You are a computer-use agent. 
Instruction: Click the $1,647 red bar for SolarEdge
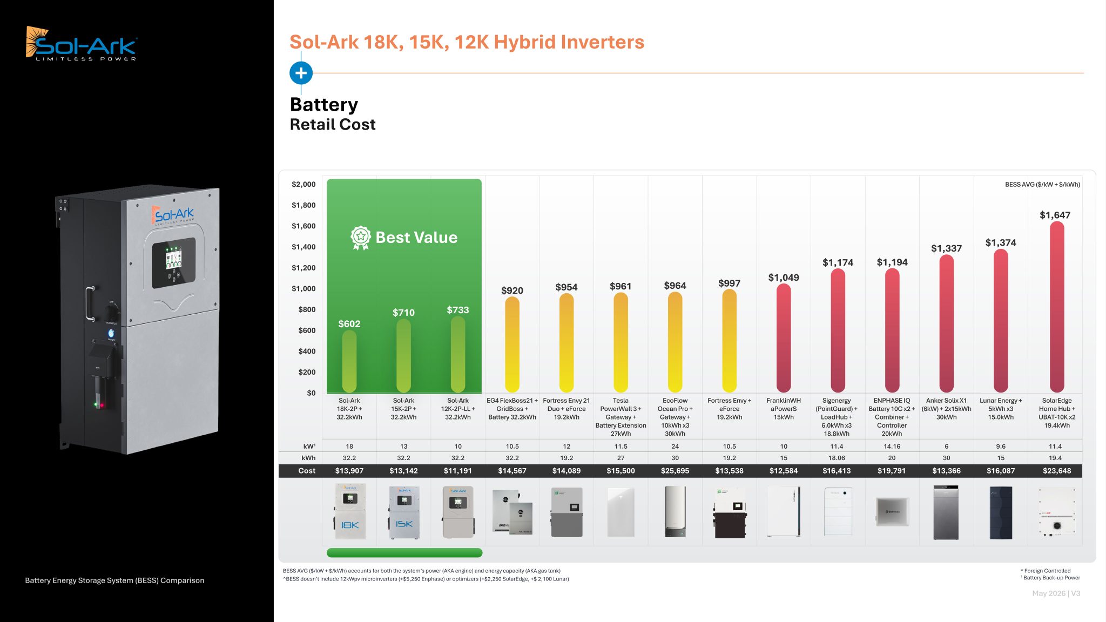1057,307
